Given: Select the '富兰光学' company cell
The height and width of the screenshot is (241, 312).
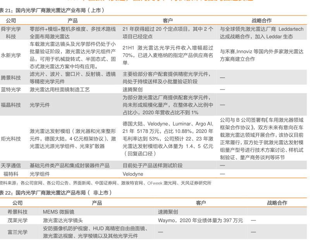Looking at the screenshot, I should coord(17,232).
